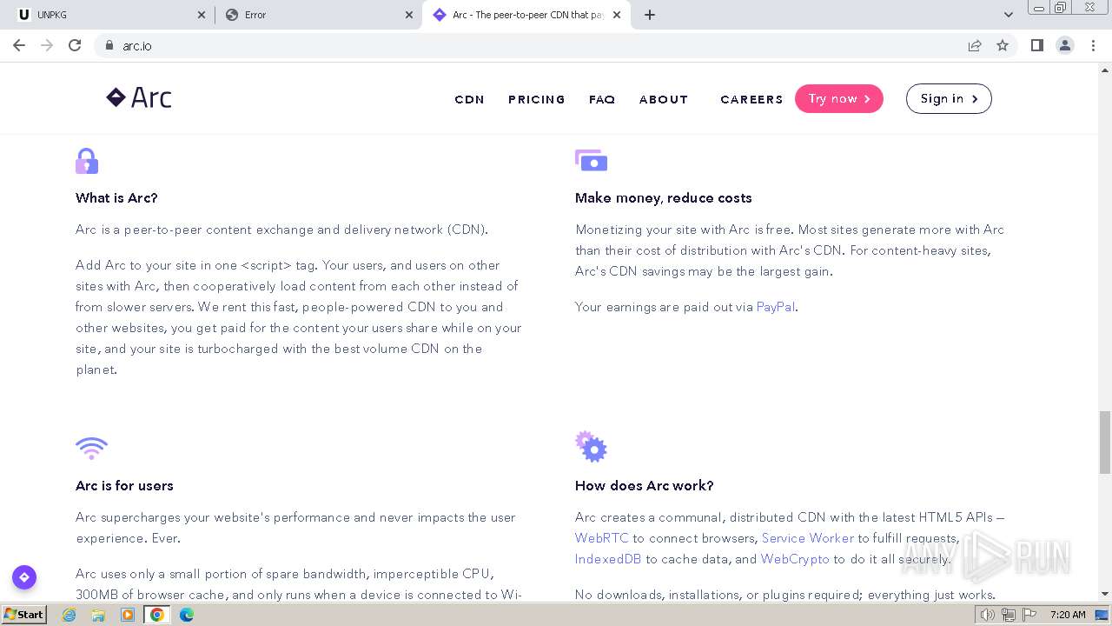
Task: Open the Service Worker link
Action: [808, 538]
